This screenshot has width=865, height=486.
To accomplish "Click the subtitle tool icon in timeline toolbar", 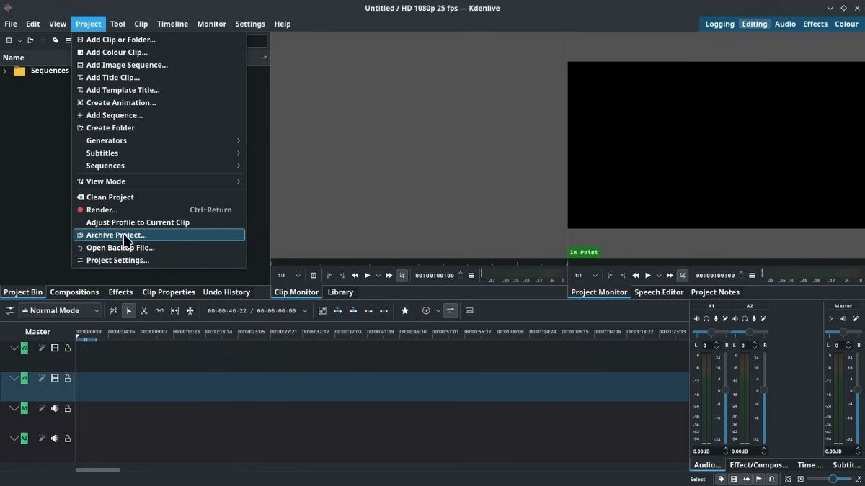I will point(469,311).
